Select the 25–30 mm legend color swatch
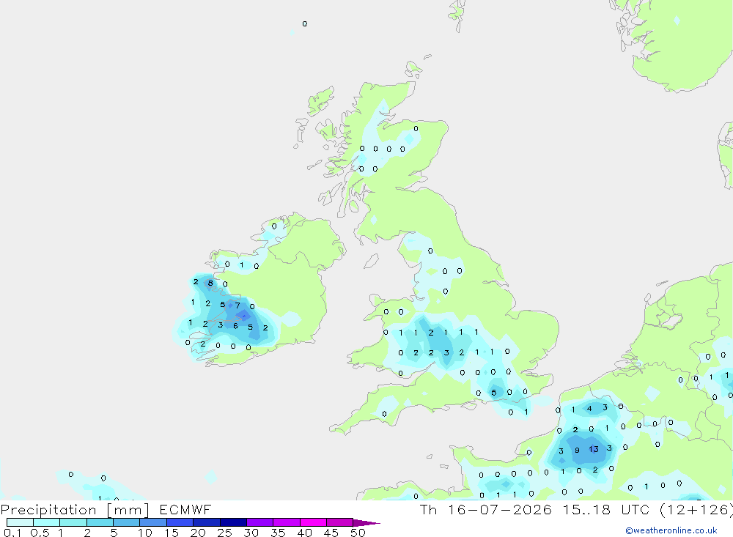Viewport: 733px width, 537px height. [x=233, y=522]
